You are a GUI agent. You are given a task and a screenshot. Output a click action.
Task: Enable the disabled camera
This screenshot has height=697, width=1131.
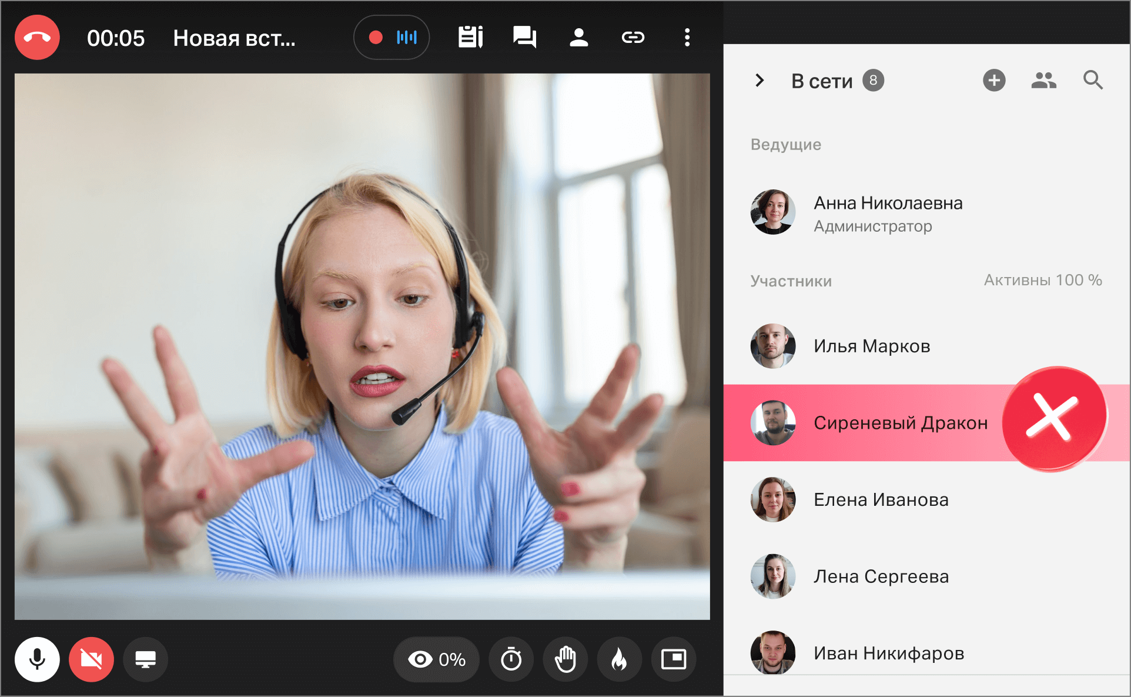[91, 659]
